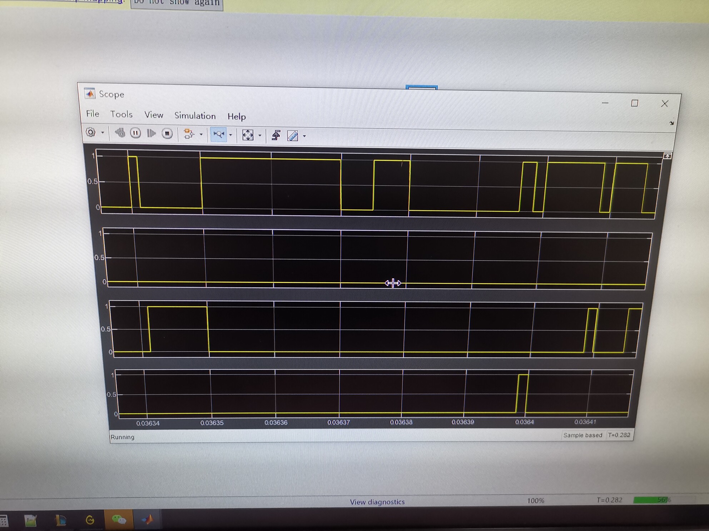This screenshot has height=531, width=709.
Task: Expand the zoom tool dropdown arrow
Action: [x=230, y=135]
